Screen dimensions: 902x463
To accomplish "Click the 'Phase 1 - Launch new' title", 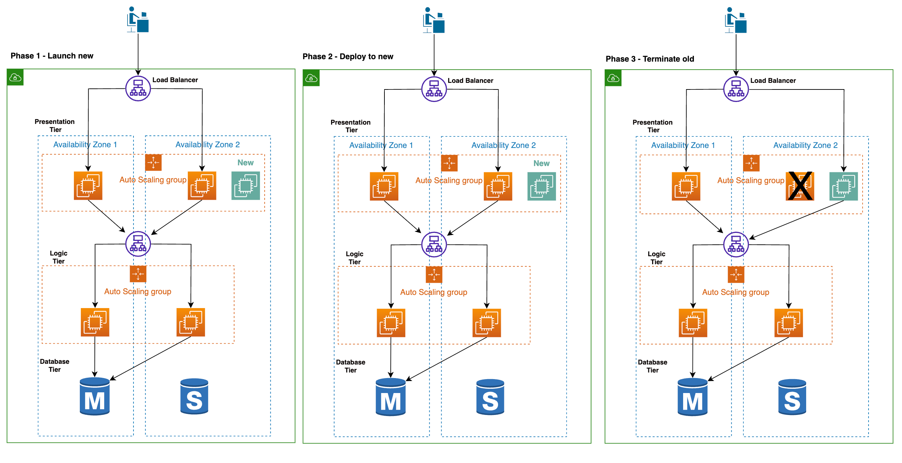I will pyautogui.click(x=52, y=56).
